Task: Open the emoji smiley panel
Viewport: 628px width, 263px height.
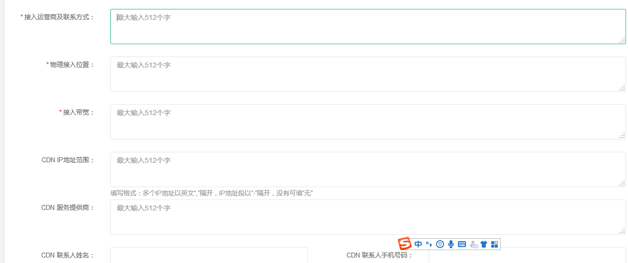Action: click(440, 244)
